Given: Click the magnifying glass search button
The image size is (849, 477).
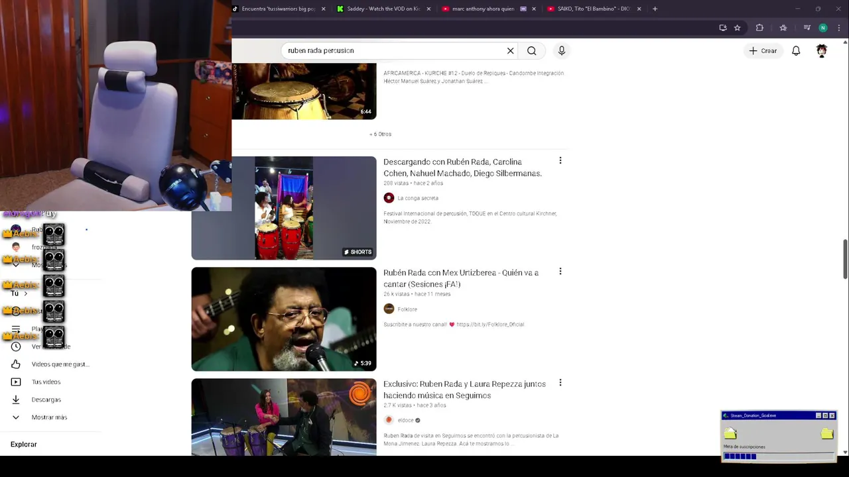Looking at the screenshot, I should 531,50.
